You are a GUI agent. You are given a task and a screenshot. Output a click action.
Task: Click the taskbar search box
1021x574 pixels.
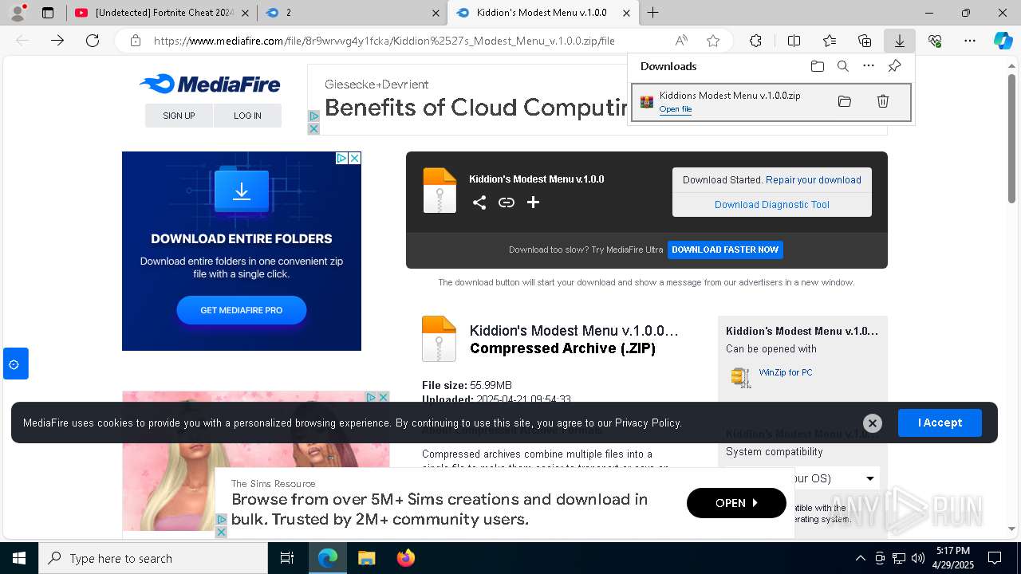pyautogui.click(x=153, y=558)
